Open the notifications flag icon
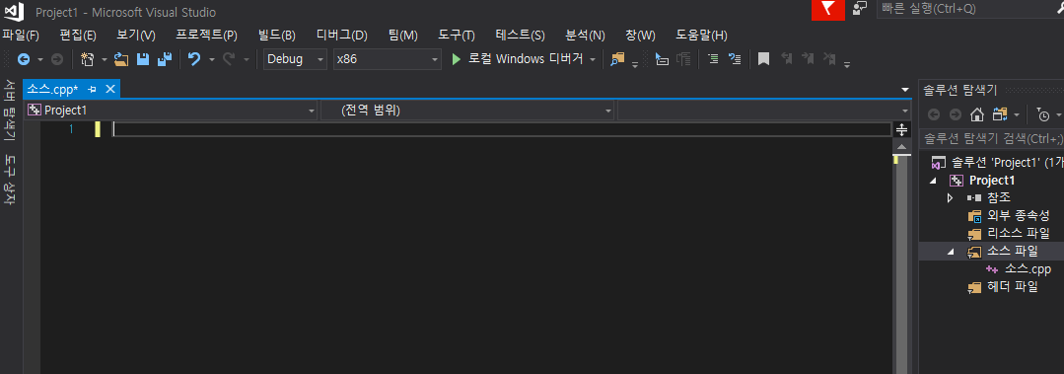The height and width of the screenshot is (374, 1064). 828,10
